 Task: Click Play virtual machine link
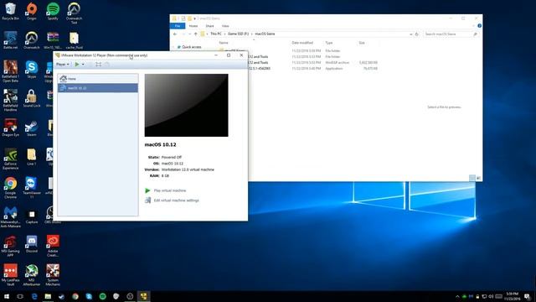coord(169,190)
